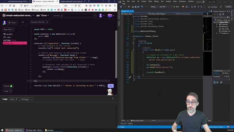Open New File dropdown in Glitch
Screen dimensions: 234x132
point(8,29)
